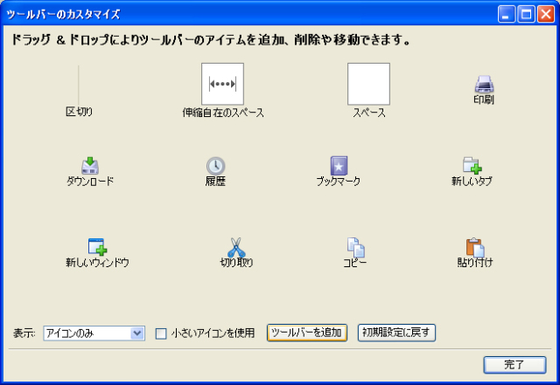Click the ツールバーを追加 button
560x385 pixels.
point(307,333)
